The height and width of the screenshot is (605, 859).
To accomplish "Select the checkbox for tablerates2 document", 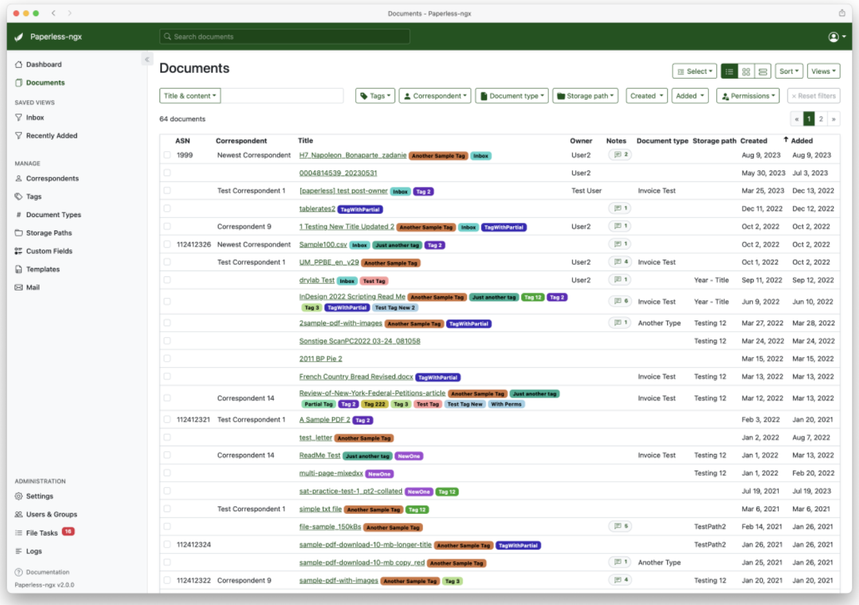I will pyautogui.click(x=167, y=209).
